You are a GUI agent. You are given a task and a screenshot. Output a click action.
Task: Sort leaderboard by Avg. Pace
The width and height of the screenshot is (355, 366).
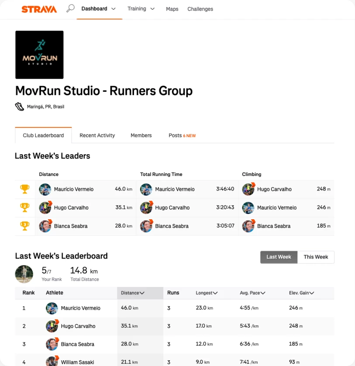252,293
